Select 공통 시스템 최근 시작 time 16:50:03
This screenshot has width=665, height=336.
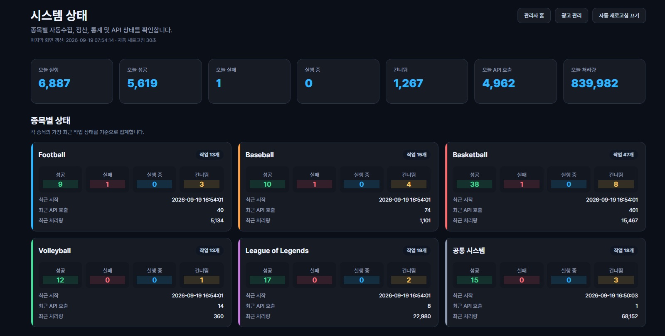(611, 296)
